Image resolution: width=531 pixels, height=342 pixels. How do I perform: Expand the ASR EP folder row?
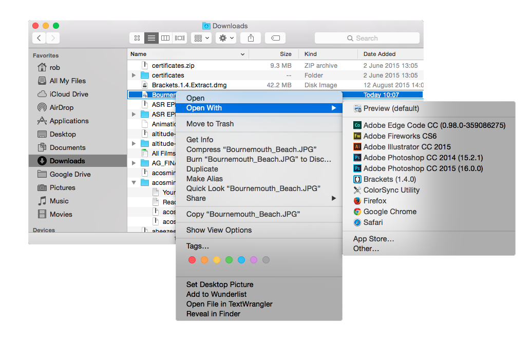pyautogui.click(x=134, y=114)
